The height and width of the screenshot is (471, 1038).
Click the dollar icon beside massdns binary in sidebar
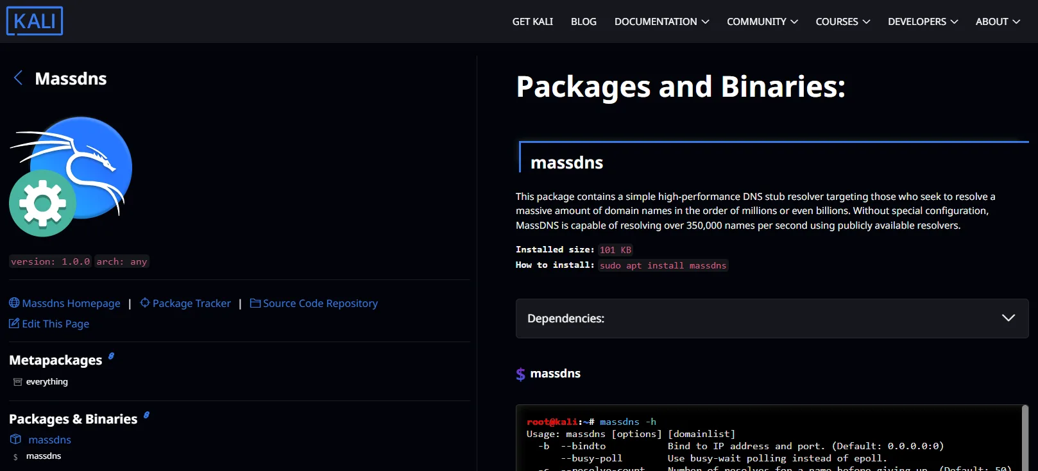coord(15,457)
